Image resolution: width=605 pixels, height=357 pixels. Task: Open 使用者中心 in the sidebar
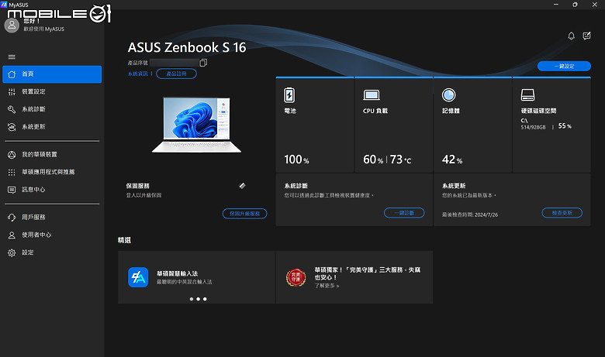coord(52,235)
